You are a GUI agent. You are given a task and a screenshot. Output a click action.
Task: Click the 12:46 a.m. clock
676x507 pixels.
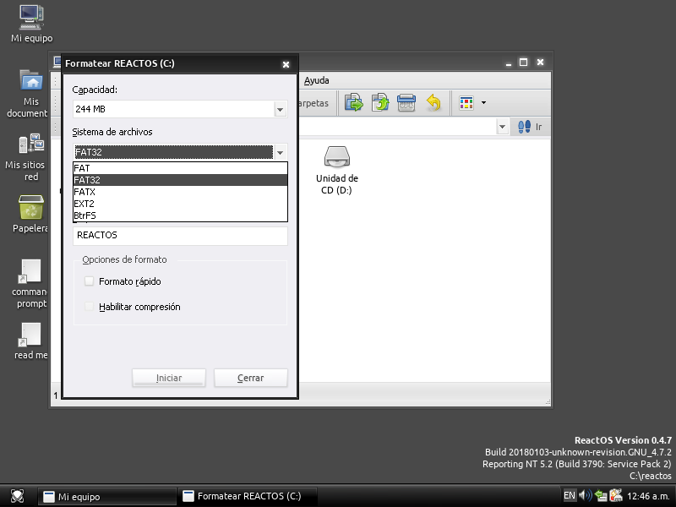click(648, 496)
